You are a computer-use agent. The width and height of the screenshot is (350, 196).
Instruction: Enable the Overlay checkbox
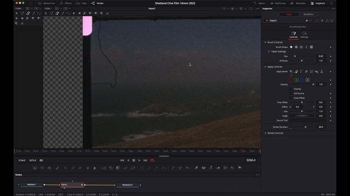(x=291, y=89)
